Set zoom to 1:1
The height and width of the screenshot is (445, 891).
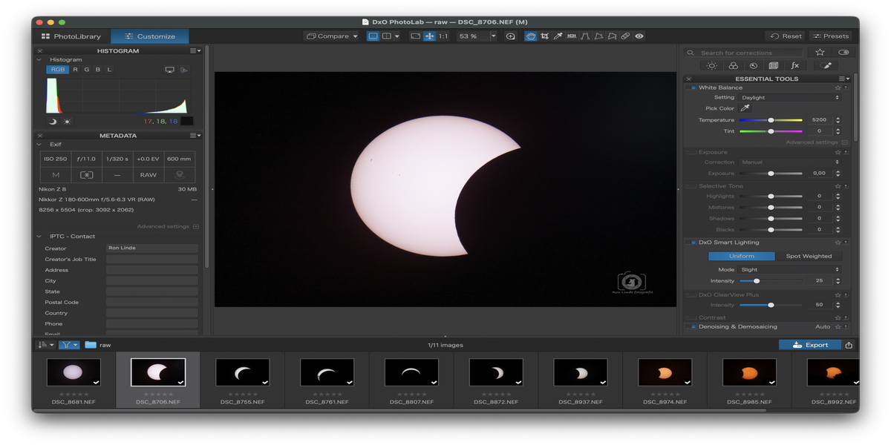coord(443,36)
